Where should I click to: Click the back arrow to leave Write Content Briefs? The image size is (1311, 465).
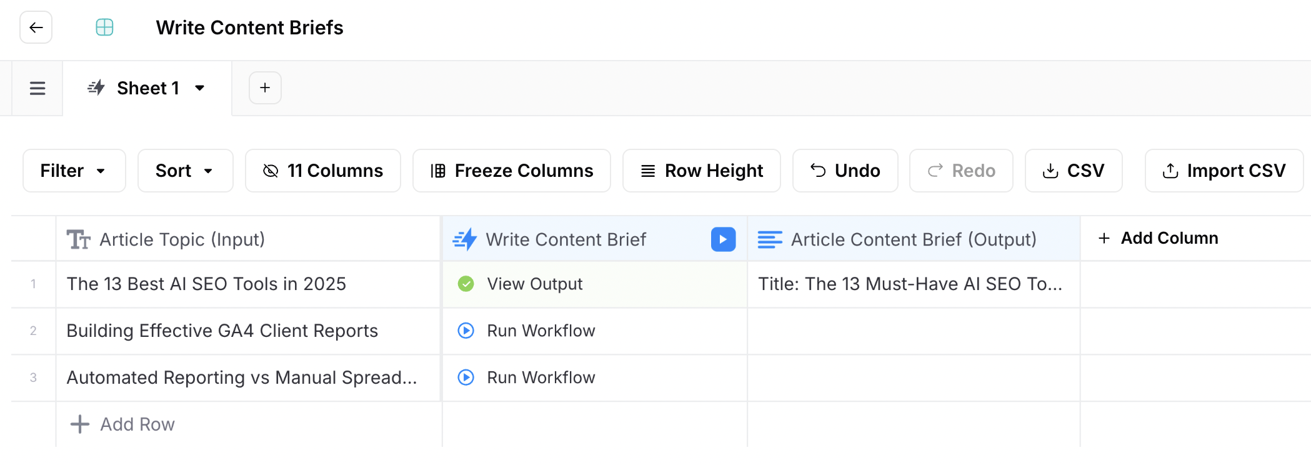click(36, 27)
